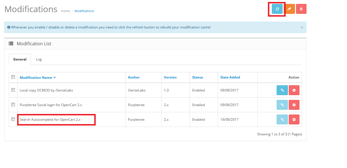Sort the list by Date Added column

click(x=230, y=77)
